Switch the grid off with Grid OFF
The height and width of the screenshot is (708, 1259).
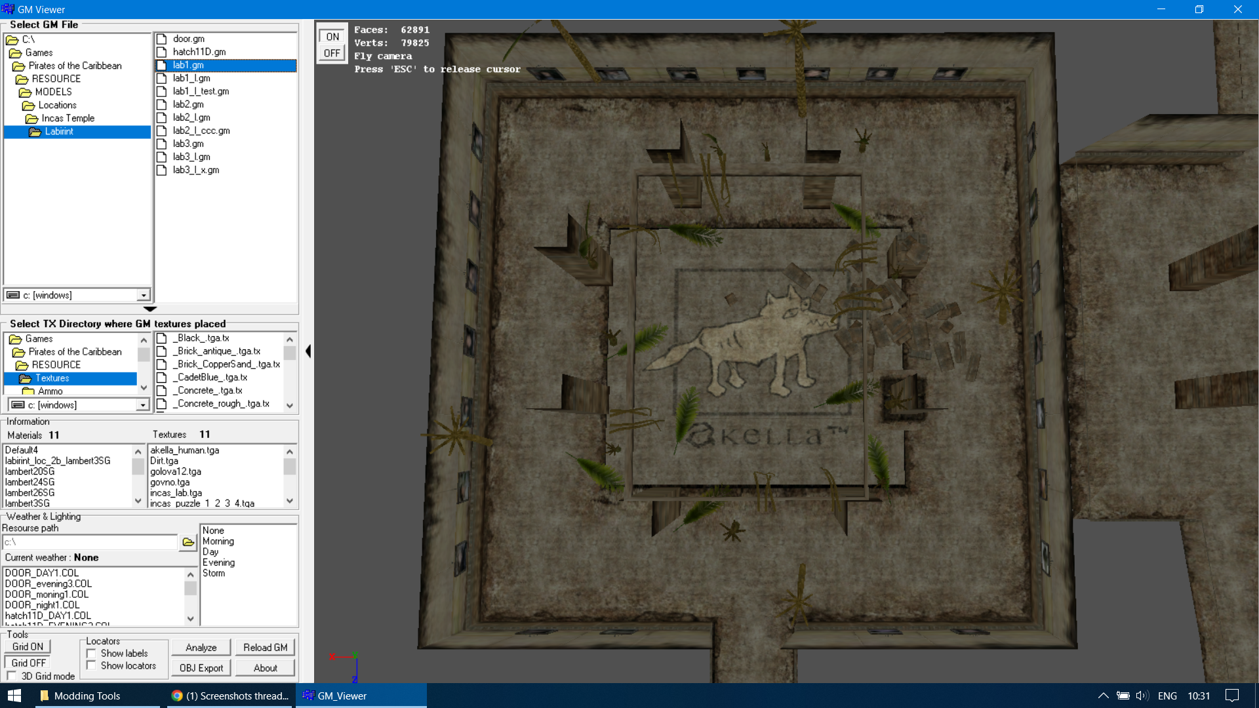[28, 663]
